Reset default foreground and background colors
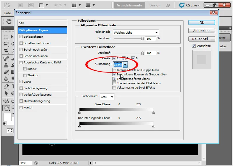 (5, 124)
